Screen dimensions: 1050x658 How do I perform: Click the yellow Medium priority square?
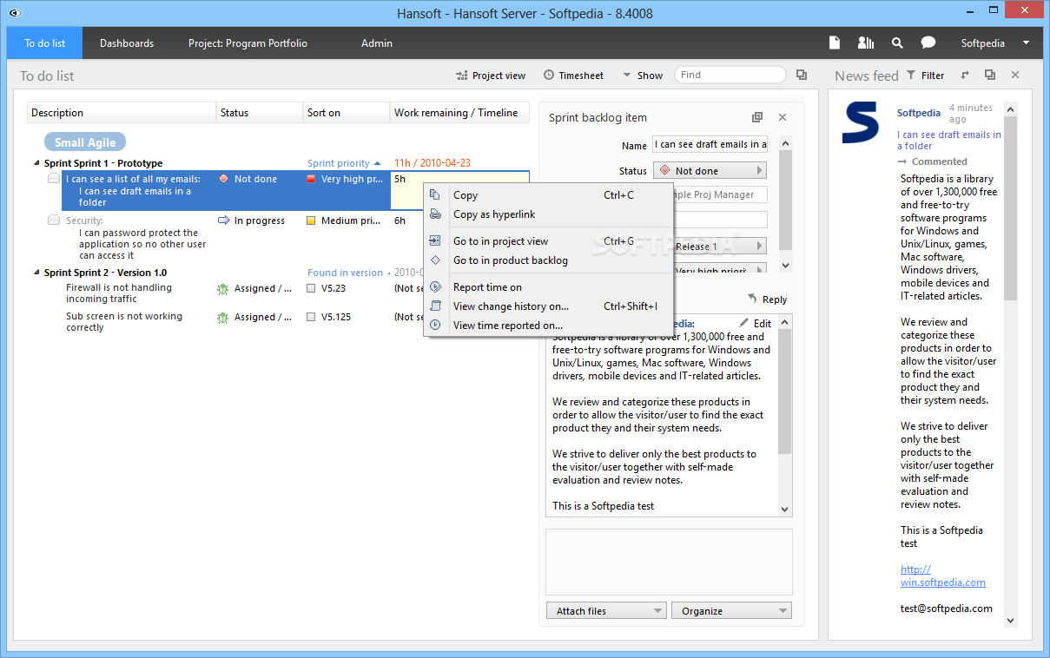[311, 220]
